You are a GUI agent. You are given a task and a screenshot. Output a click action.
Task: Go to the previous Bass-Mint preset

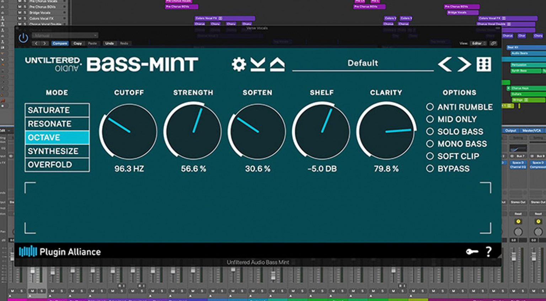445,64
